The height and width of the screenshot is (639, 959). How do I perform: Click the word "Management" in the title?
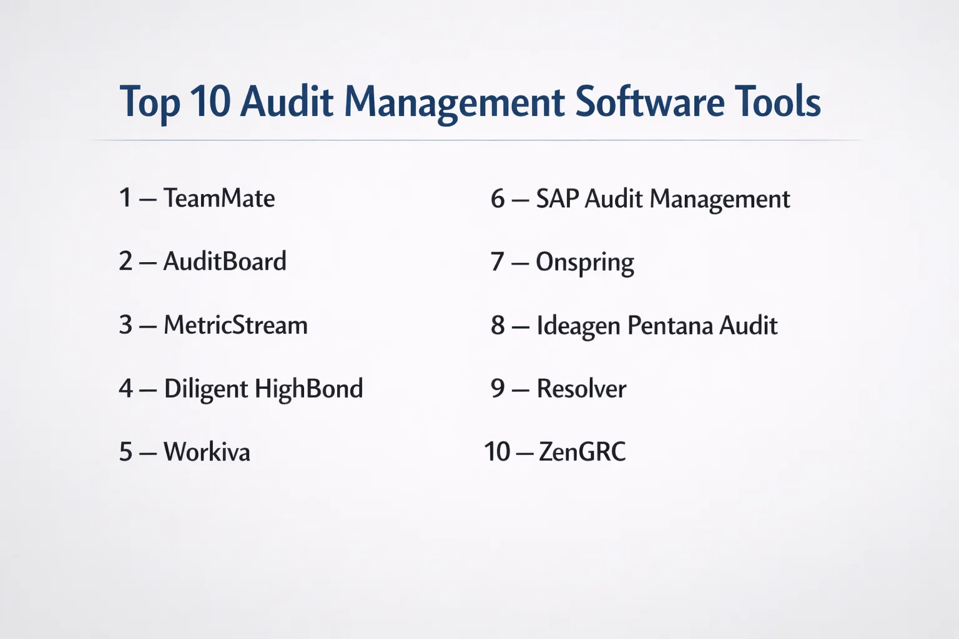pyautogui.click(x=454, y=102)
